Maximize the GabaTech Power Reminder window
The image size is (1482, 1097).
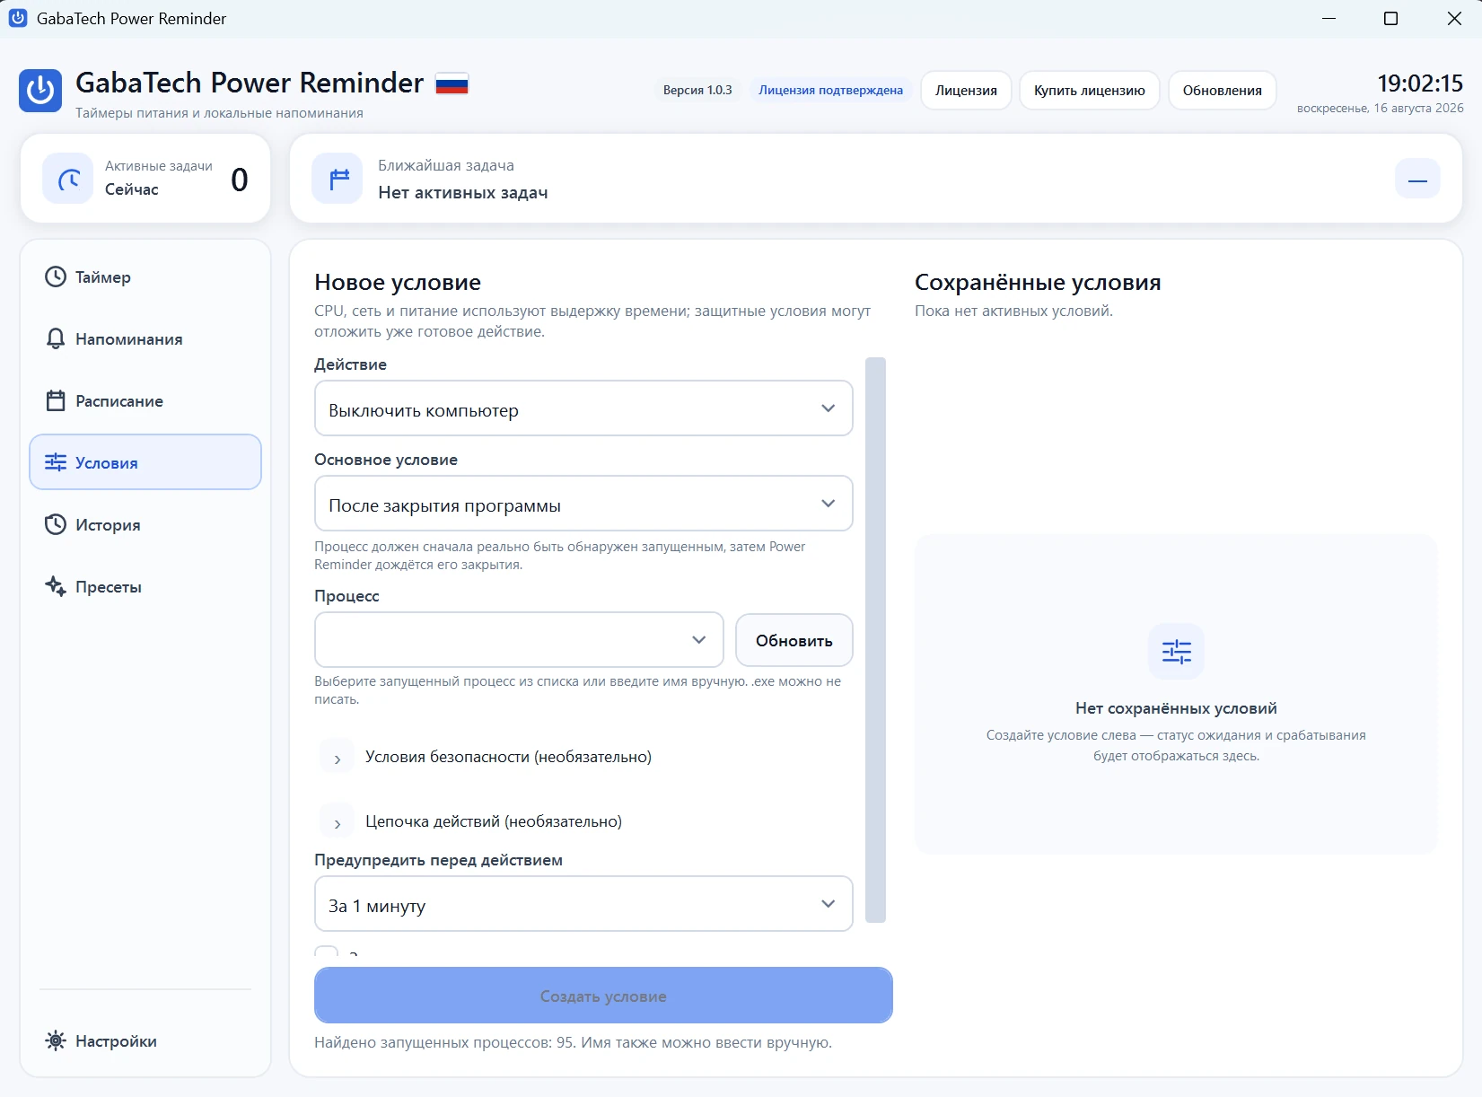[x=1390, y=19]
